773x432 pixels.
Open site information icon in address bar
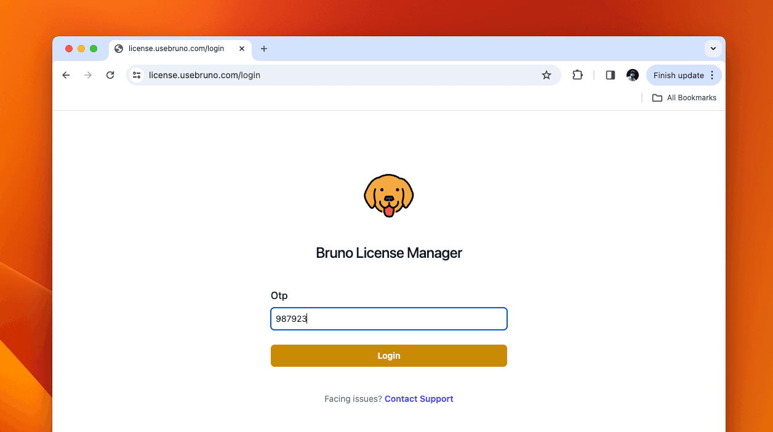pyautogui.click(x=137, y=75)
